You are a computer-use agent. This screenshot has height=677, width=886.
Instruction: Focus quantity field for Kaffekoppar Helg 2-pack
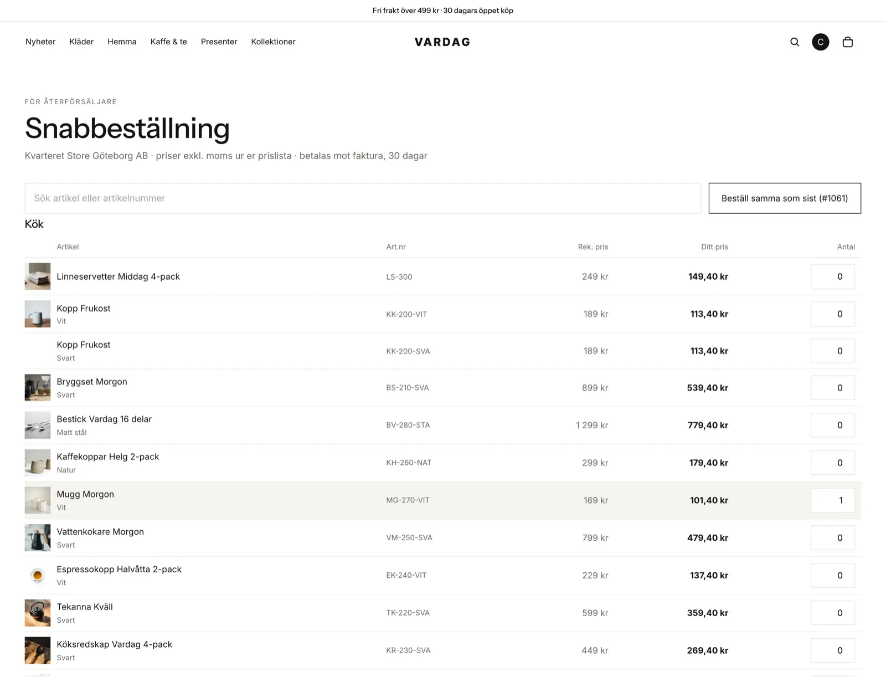[833, 463]
